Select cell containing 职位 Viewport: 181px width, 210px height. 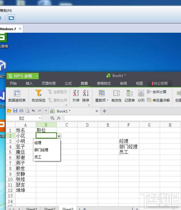click(46, 130)
